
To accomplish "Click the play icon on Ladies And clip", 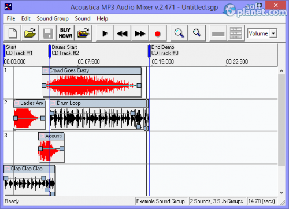I will point(17,103).
